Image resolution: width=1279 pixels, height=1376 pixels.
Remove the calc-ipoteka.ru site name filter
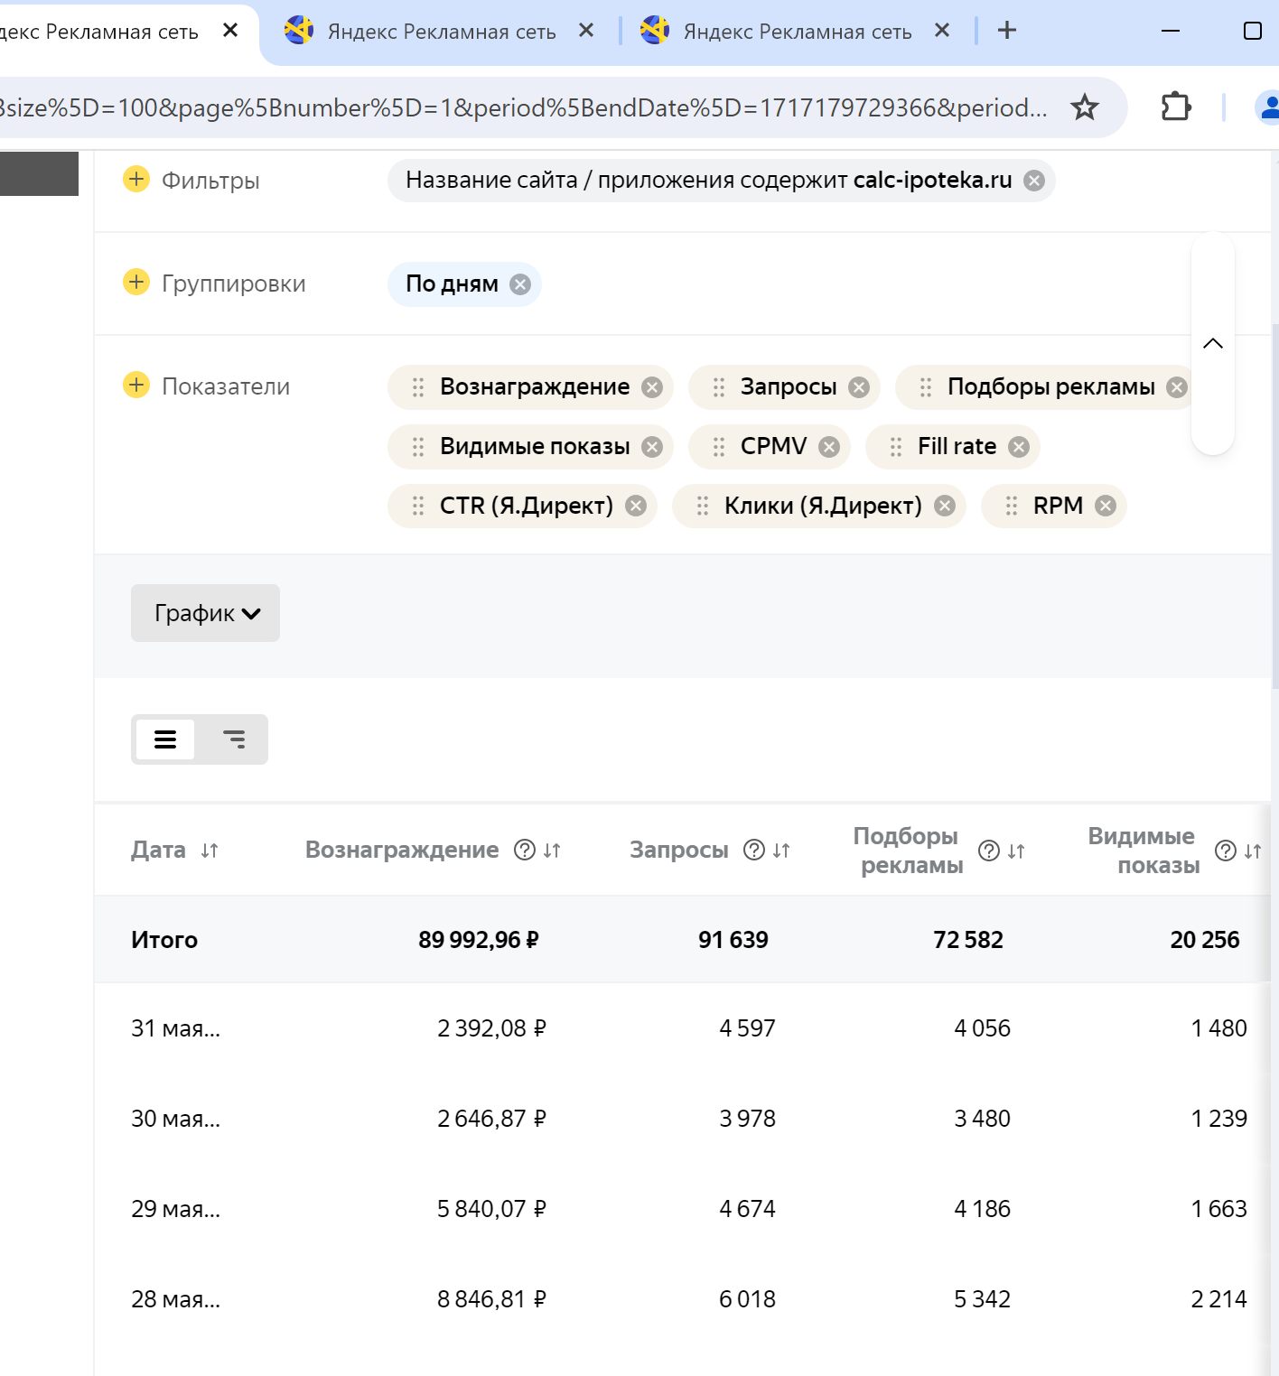click(1034, 181)
